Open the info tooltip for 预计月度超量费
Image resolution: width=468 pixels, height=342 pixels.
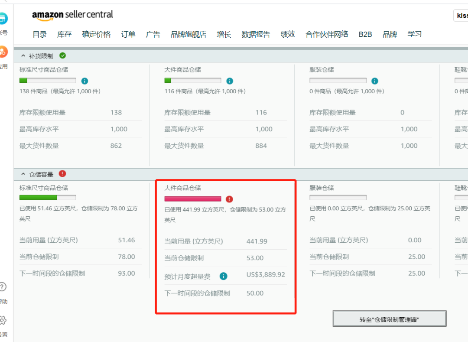pyautogui.click(x=223, y=276)
